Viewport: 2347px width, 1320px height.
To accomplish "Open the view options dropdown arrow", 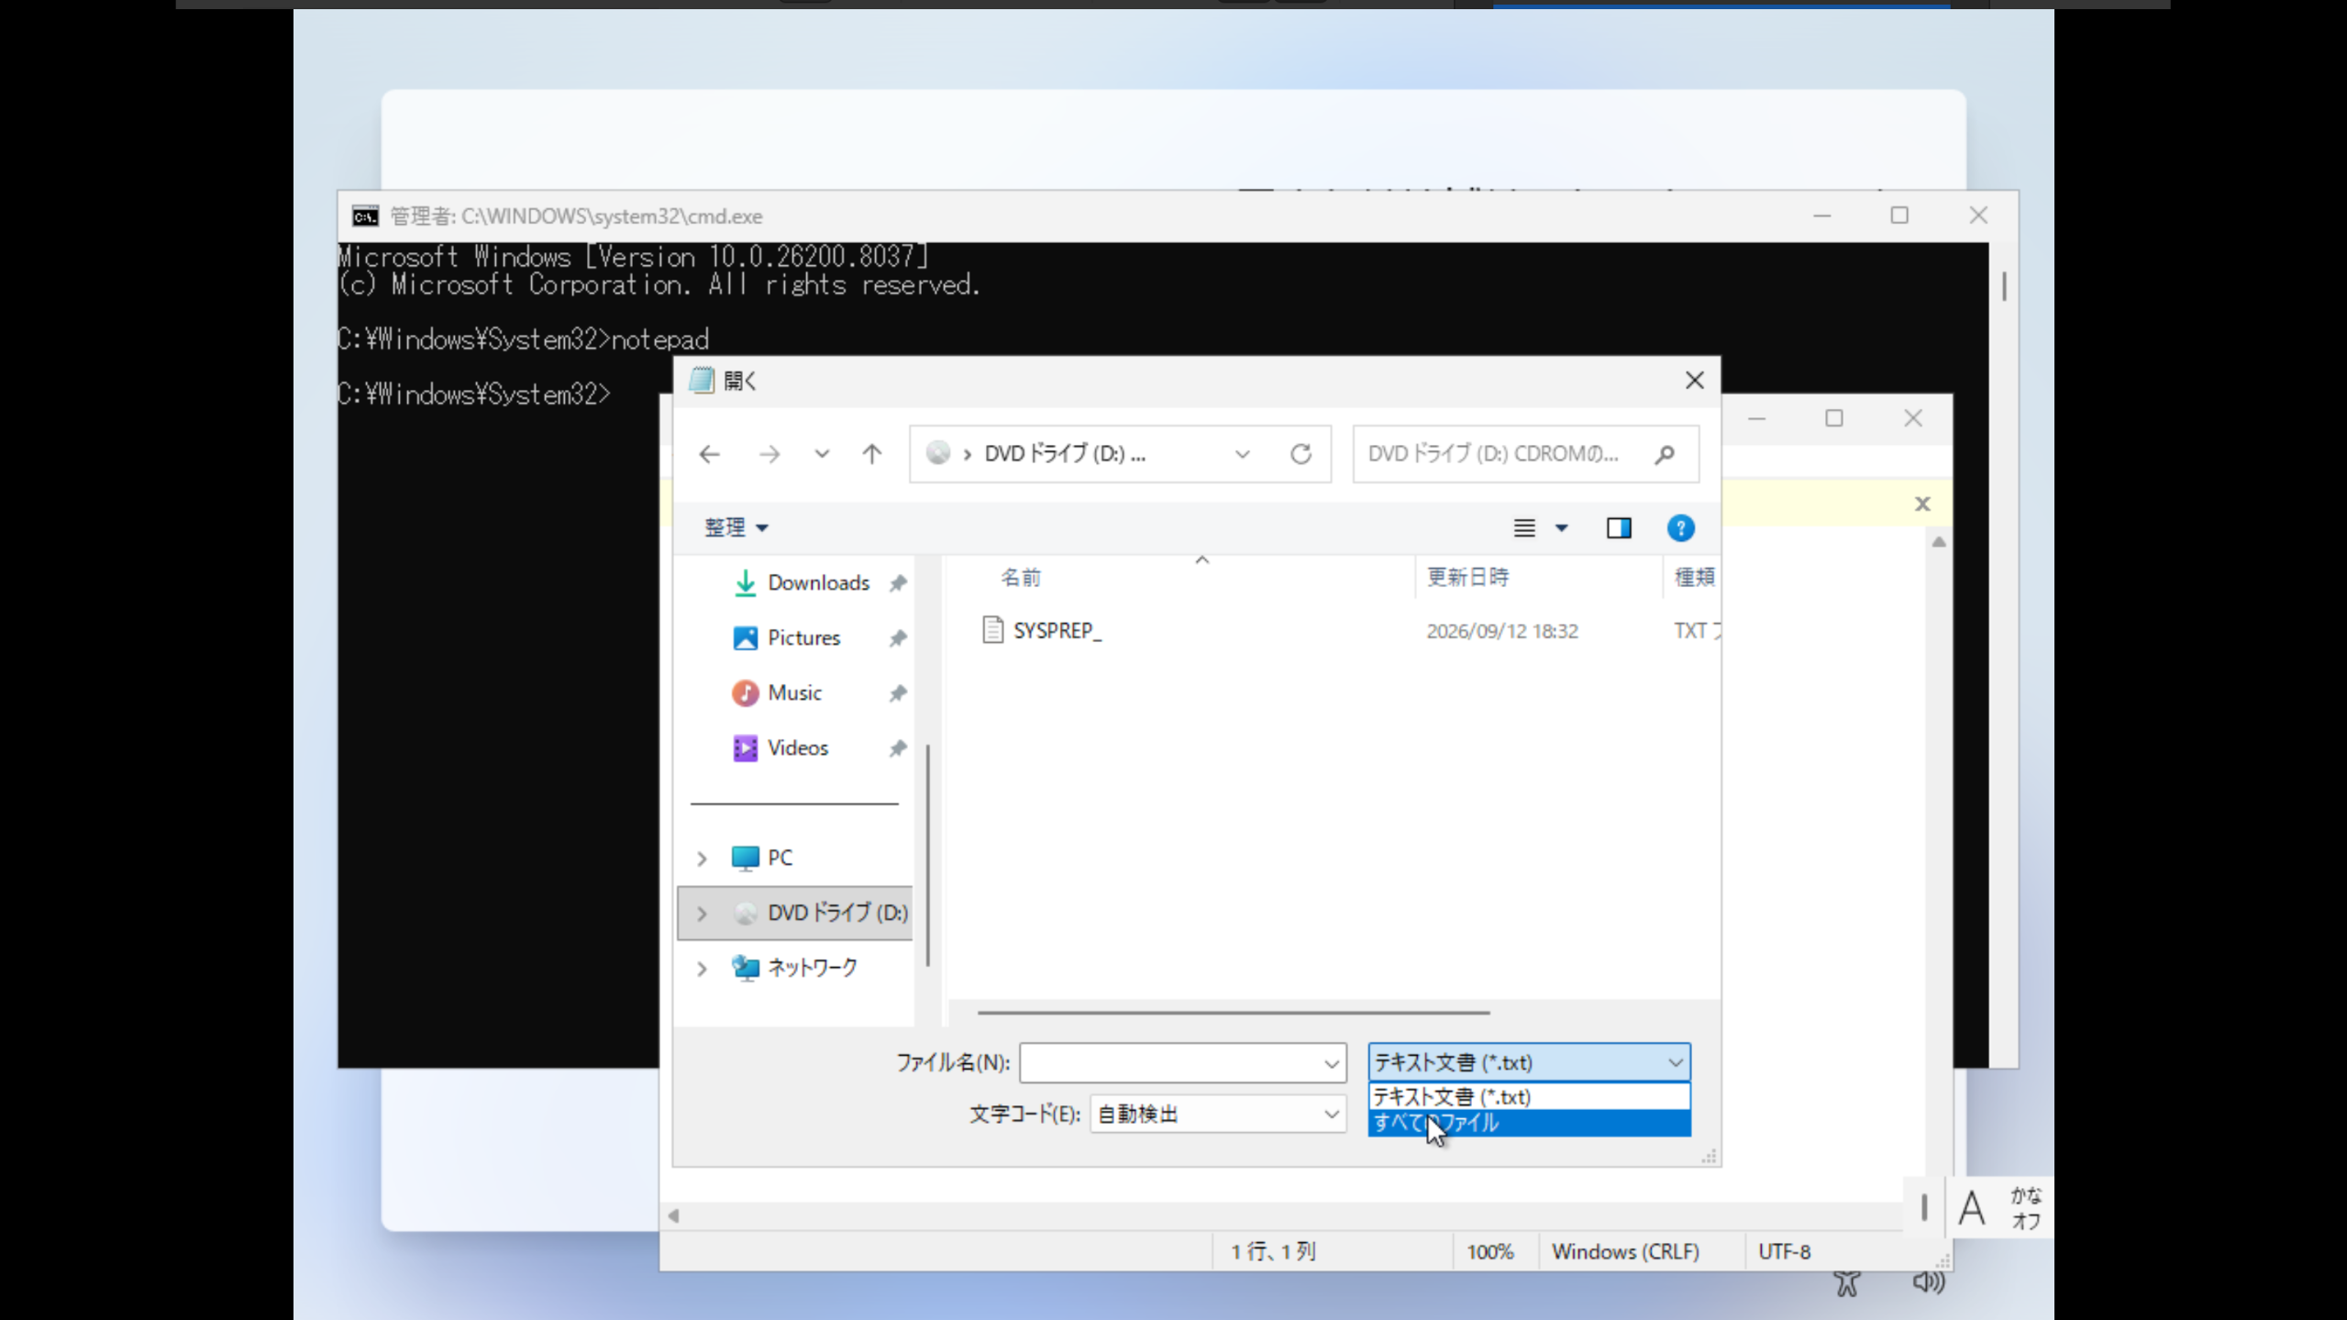I will [x=1561, y=527].
